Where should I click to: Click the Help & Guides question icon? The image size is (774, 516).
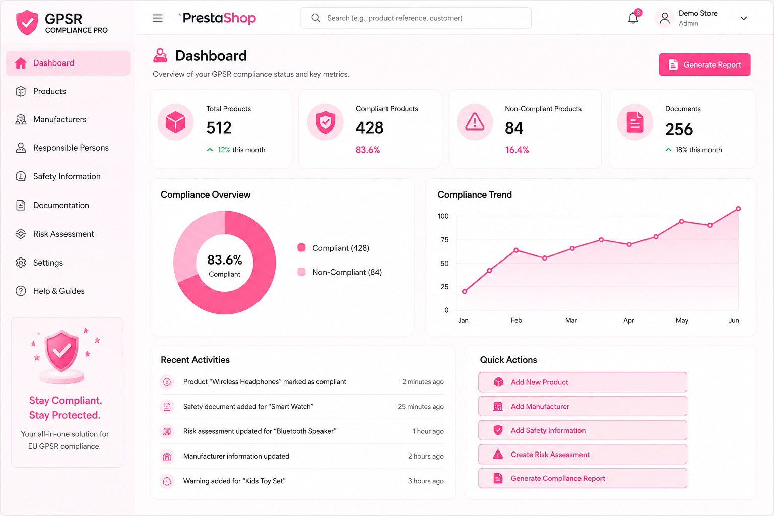(21, 291)
